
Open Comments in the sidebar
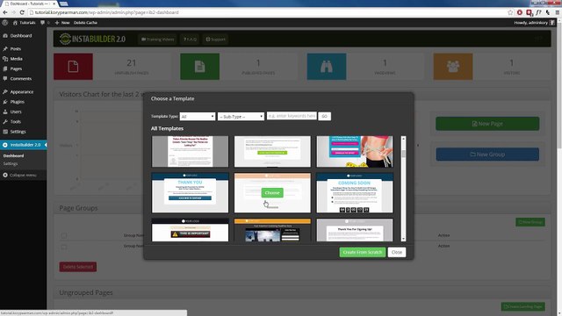[x=21, y=79]
